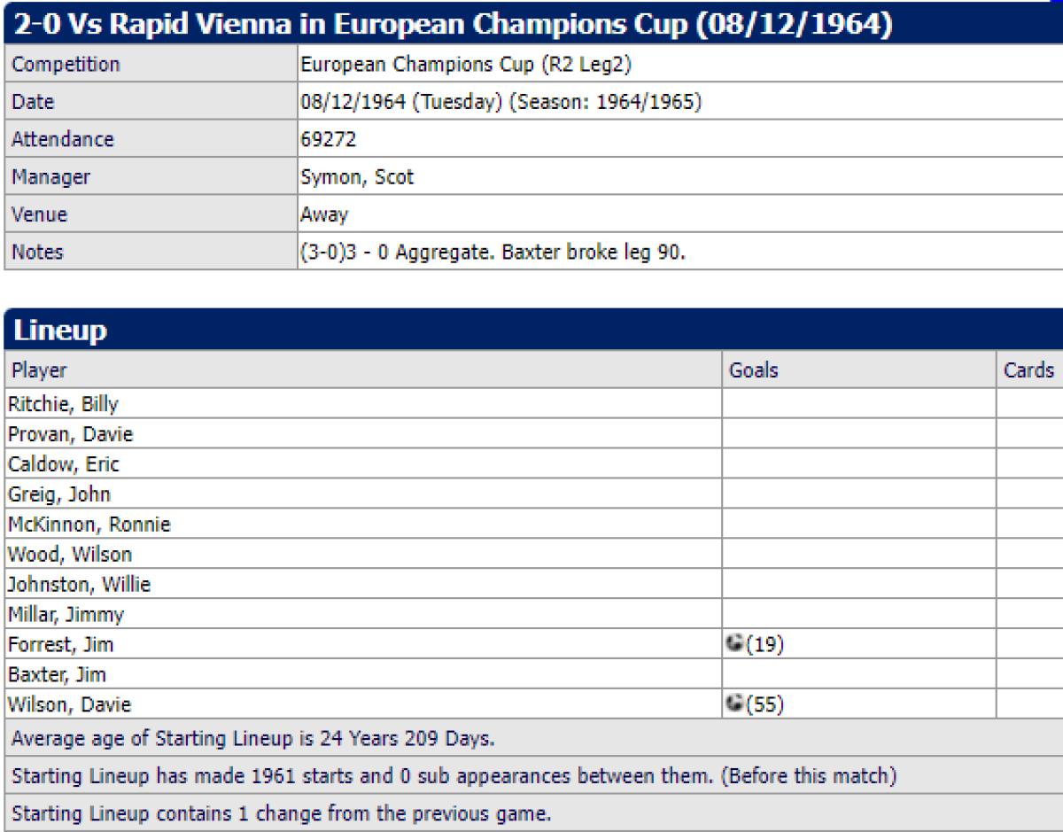Viewport: 1063px width, 832px height.
Task: Click the Player column header
Action: tap(39, 369)
